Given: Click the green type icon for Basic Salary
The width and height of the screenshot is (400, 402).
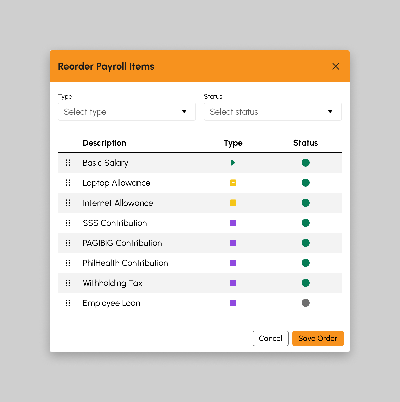Looking at the screenshot, I should click(x=233, y=163).
